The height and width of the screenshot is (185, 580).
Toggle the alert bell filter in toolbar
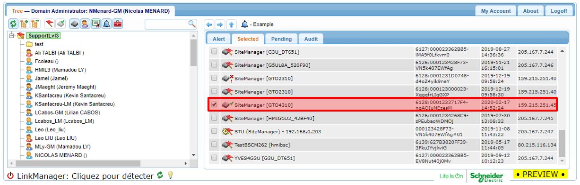(x=106, y=24)
